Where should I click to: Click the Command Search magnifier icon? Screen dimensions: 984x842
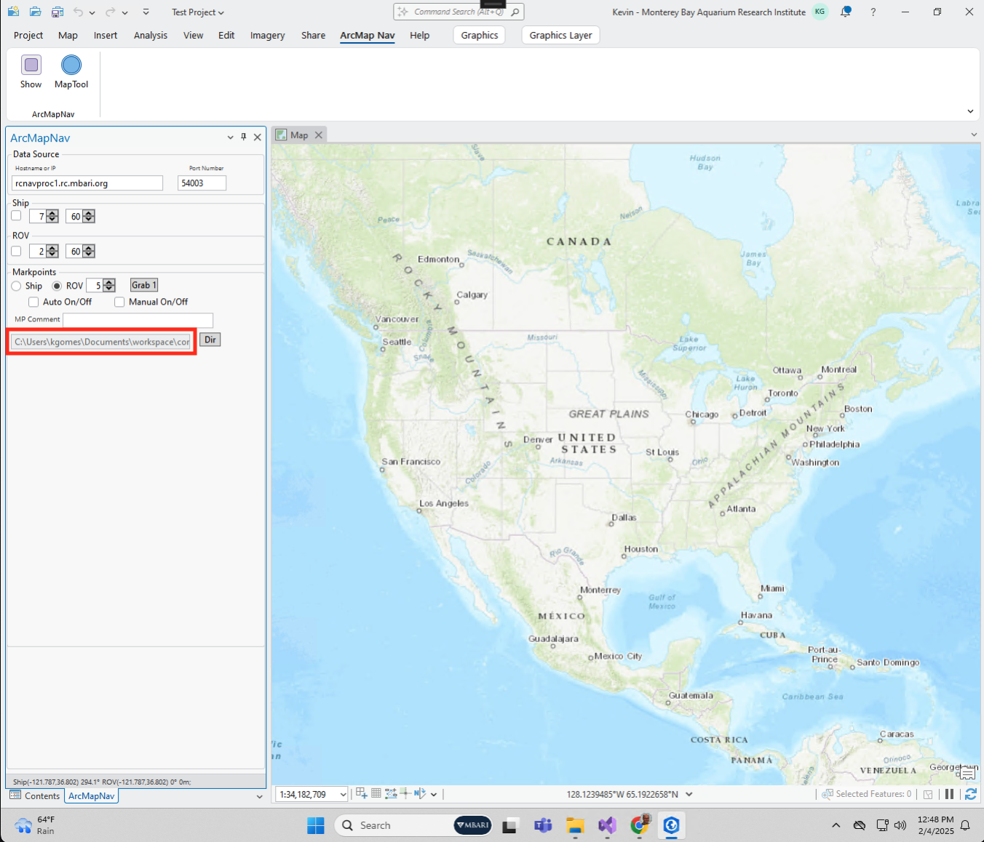(515, 12)
